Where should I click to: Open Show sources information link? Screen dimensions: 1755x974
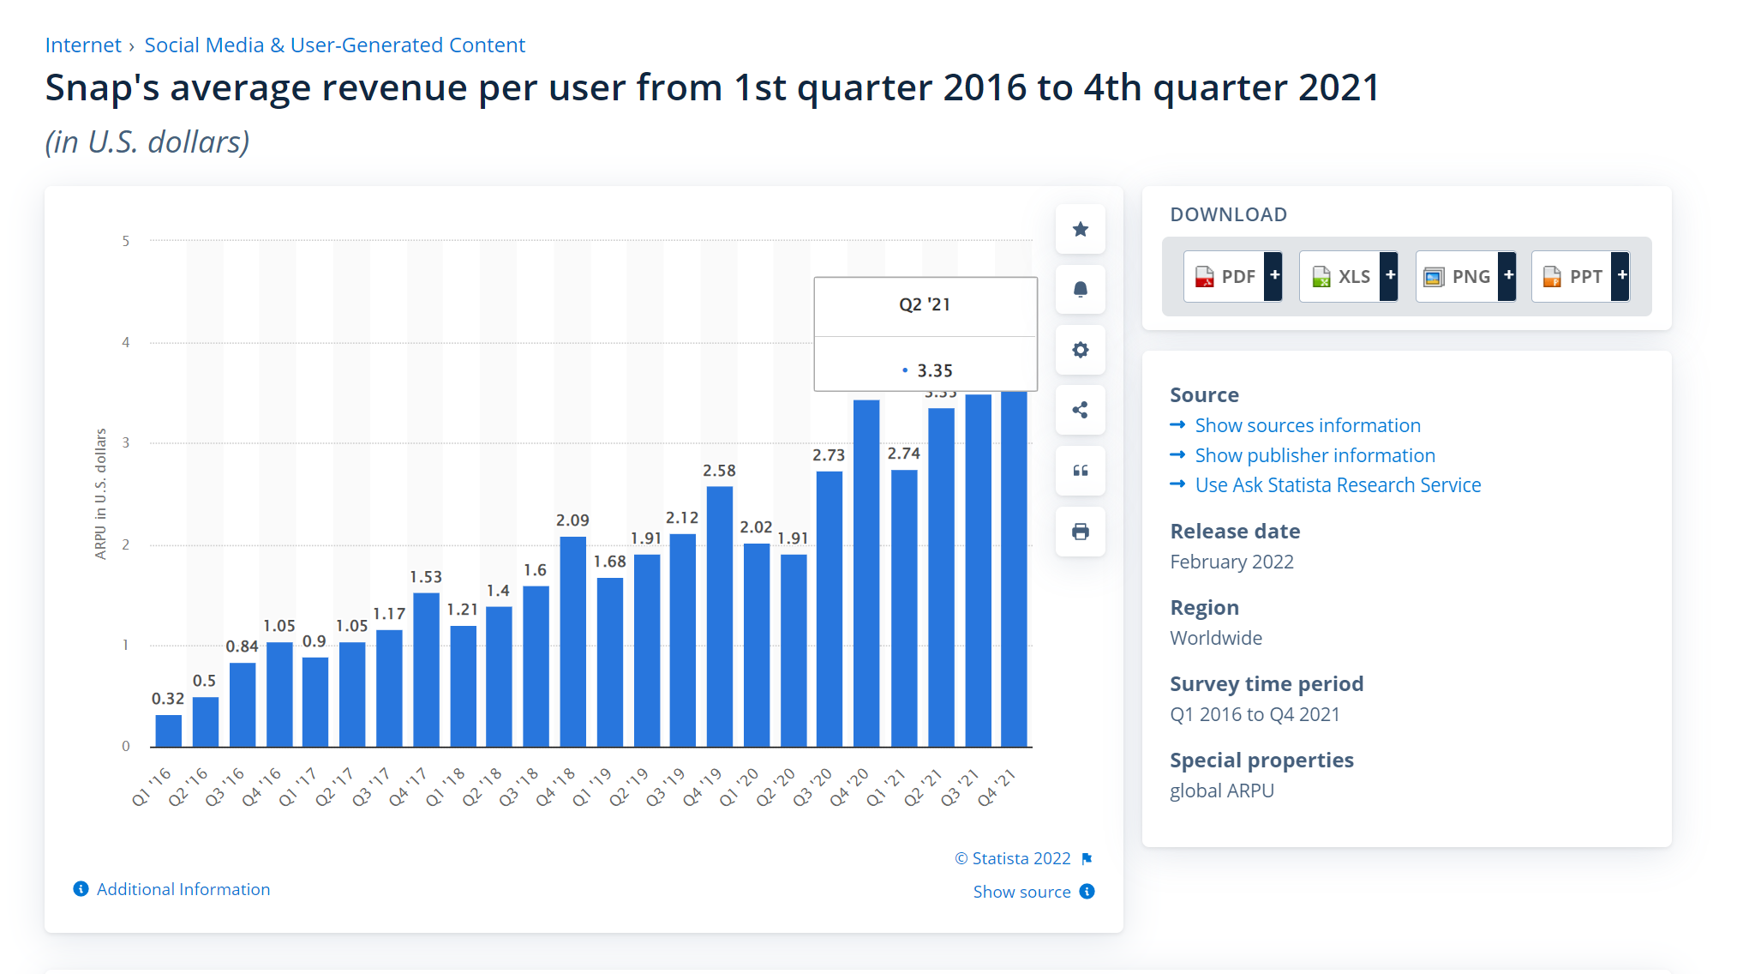point(1307,425)
